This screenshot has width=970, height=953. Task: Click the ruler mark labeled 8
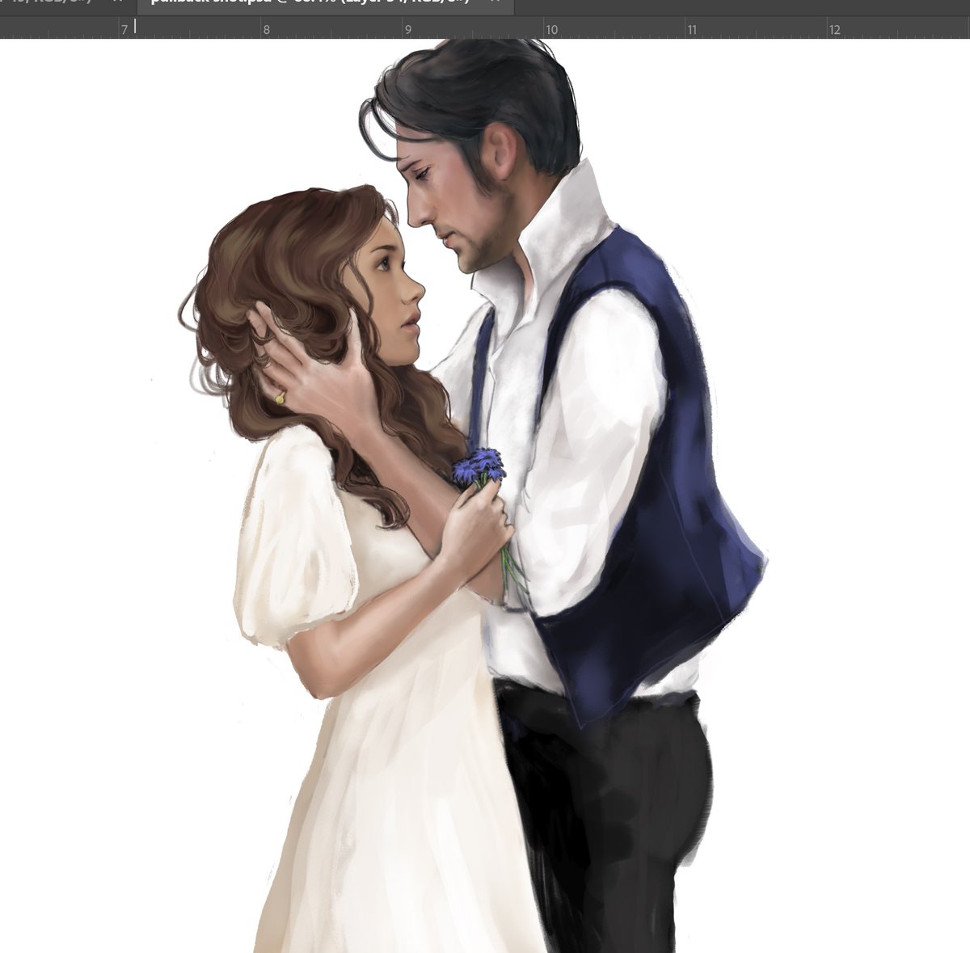pos(266,30)
